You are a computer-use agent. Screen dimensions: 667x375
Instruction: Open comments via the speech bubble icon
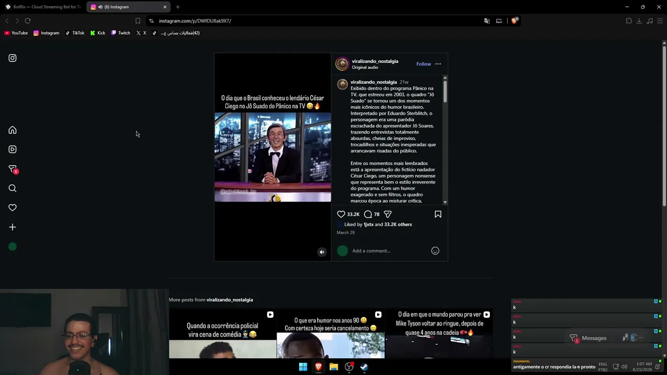click(x=368, y=214)
